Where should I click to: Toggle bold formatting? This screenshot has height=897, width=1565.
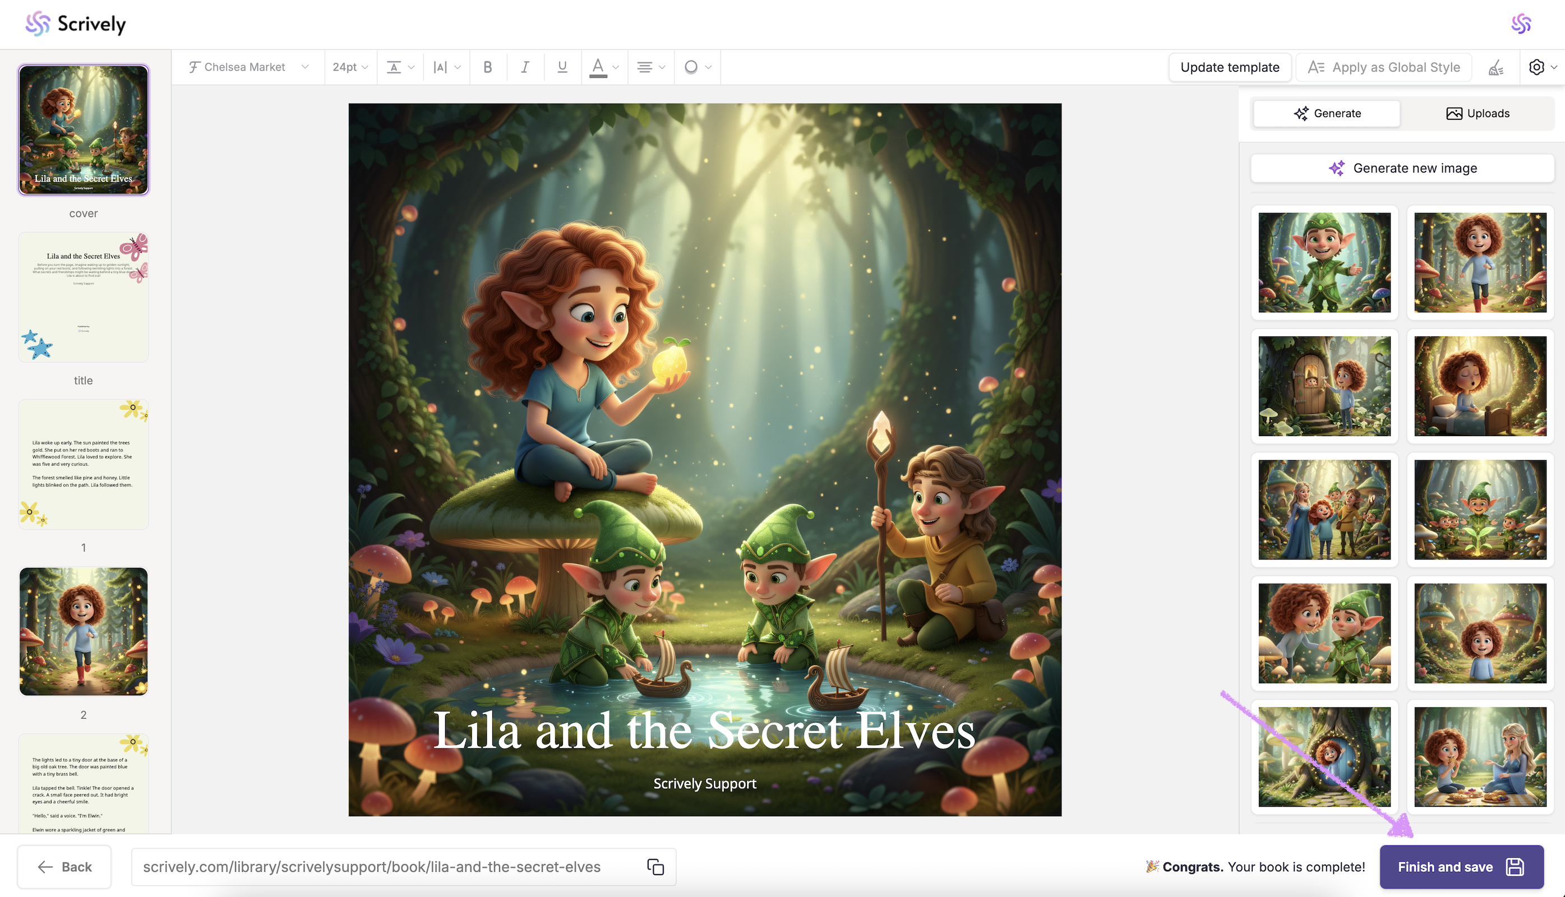[487, 67]
